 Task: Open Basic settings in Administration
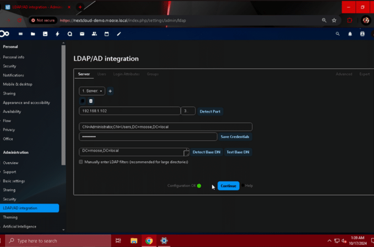pyautogui.click(x=14, y=181)
